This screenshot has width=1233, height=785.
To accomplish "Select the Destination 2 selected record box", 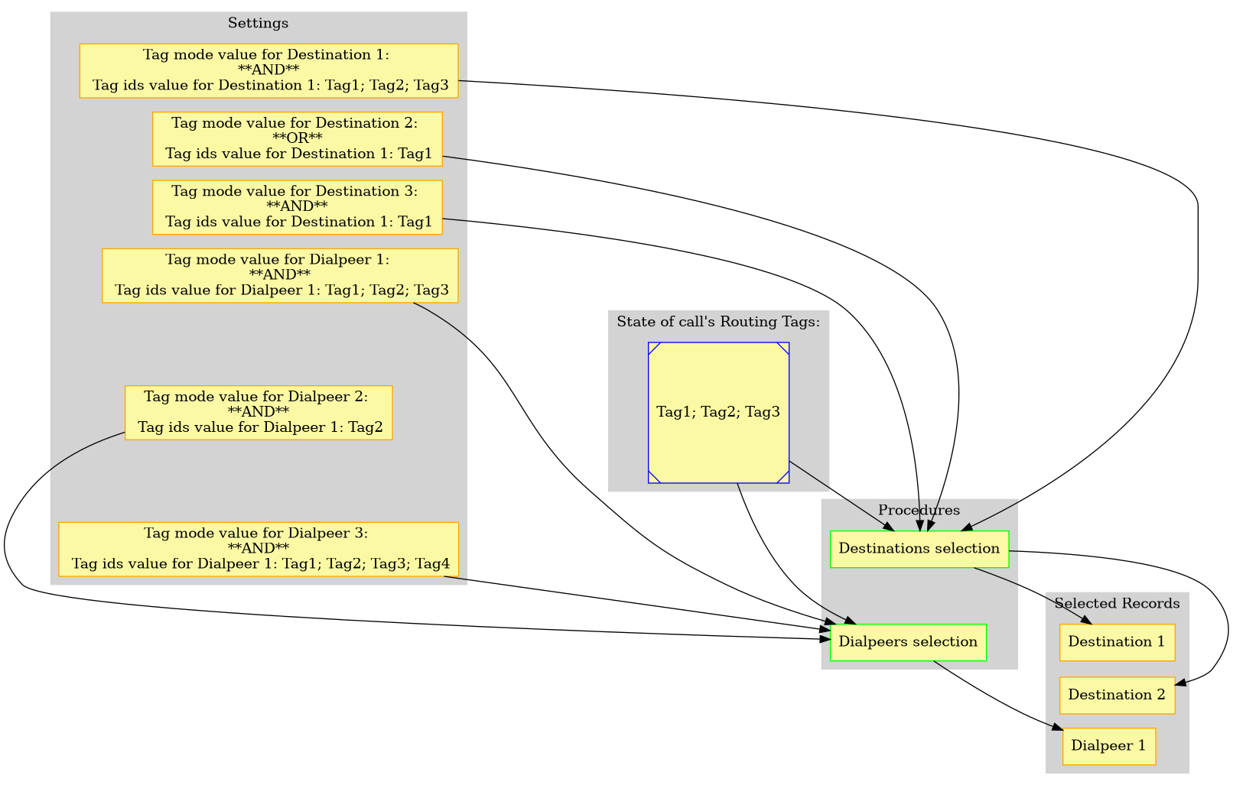I will (1117, 696).
